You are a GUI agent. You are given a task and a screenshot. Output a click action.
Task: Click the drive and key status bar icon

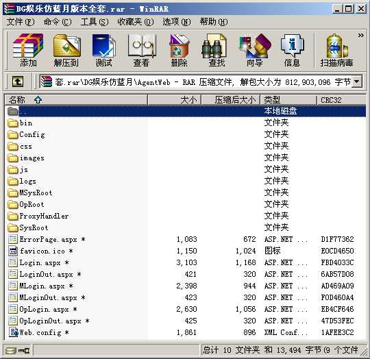click(18, 350)
